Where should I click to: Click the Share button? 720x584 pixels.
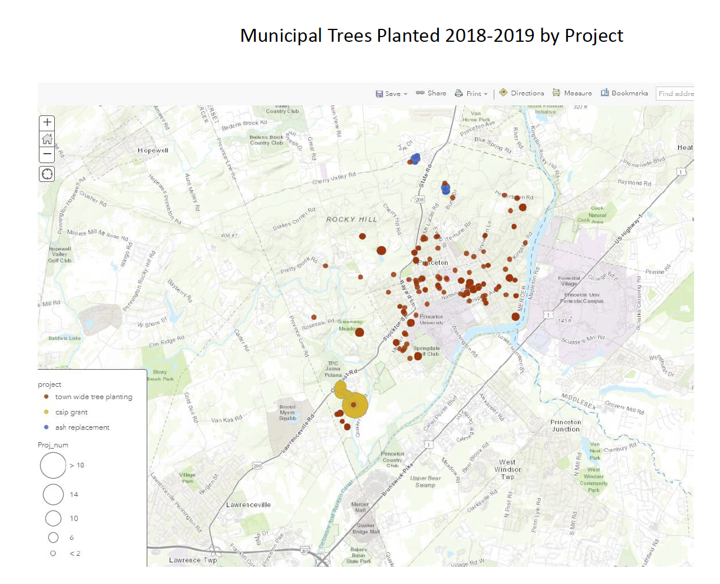coord(431,93)
